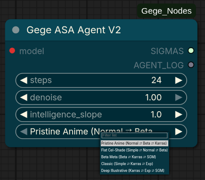Click the denoise right arrow
205x180 pixels.
179,98
